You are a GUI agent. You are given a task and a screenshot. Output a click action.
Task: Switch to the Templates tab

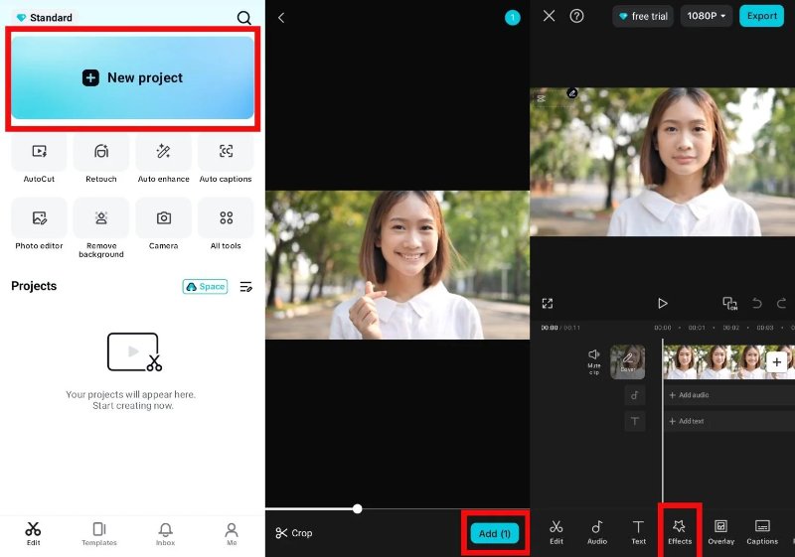point(99,533)
